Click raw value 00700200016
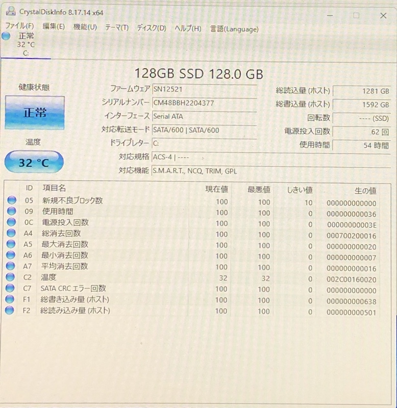Image resolution: width=397 pixels, height=408 pixels. tap(352, 236)
